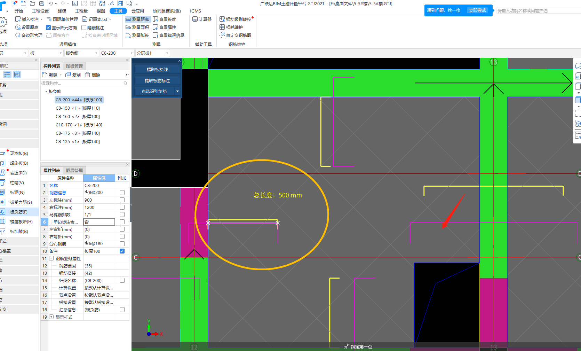Expand 显示样式 property group
The width and height of the screenshot is (581, 351).
[51, 317]
